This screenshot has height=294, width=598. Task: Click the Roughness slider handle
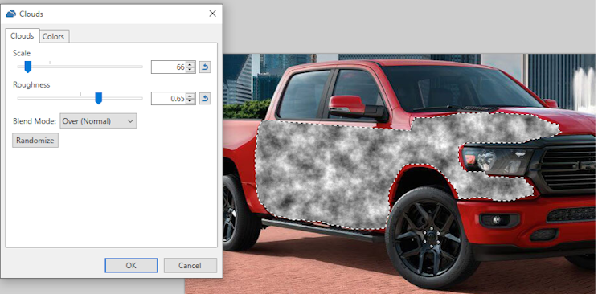tap(98, 98)
